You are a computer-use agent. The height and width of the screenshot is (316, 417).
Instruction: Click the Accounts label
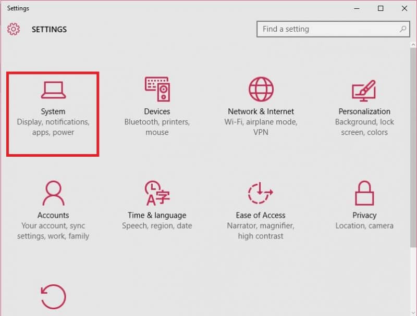point(53,215)
